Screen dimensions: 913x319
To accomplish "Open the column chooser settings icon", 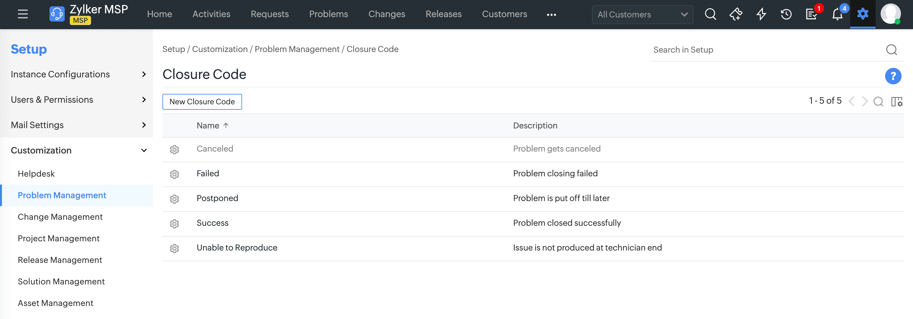I will click(896, 101).
